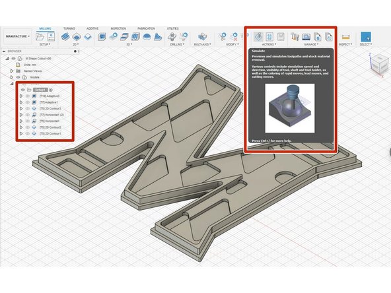
Task: Select the 3D Contour toolpath icon
Action: point(135,37)
